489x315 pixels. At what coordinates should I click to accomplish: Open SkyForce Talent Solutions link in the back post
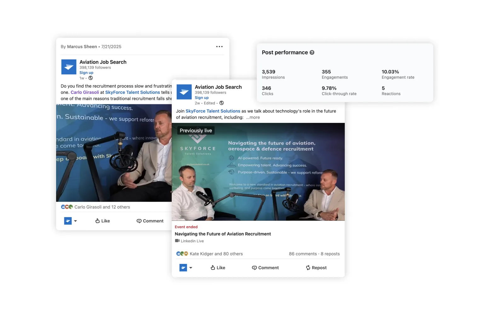click(133, 92)
